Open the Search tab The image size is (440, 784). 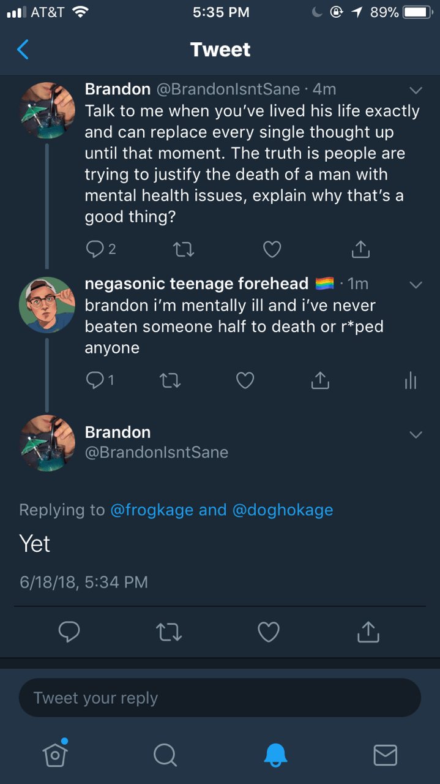coord(165,755)
